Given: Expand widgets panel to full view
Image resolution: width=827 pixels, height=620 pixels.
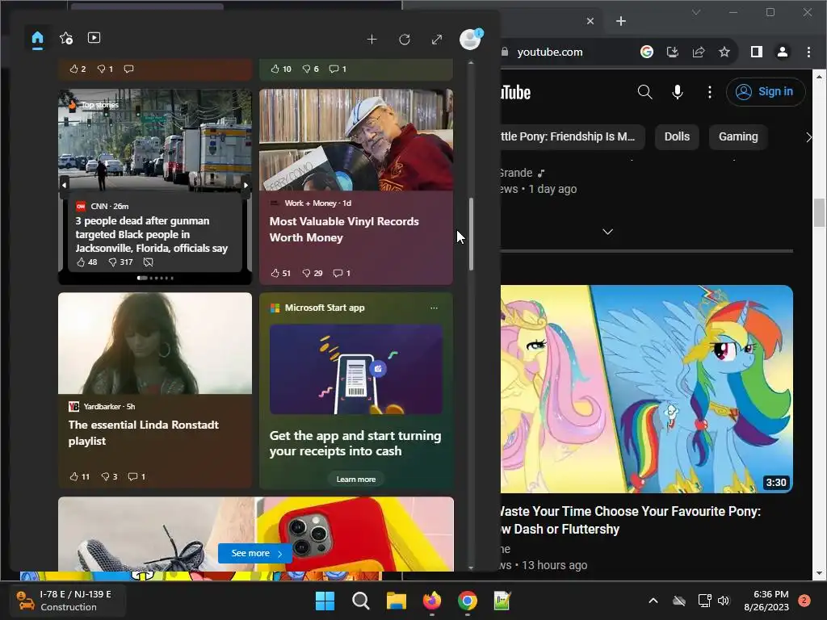Looking at the screenshot, I should 437,40.
